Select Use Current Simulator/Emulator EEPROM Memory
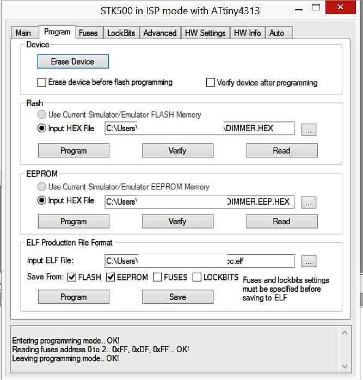Screen dimensions: 363x380 pyautogui.click(x=42, y=187)
